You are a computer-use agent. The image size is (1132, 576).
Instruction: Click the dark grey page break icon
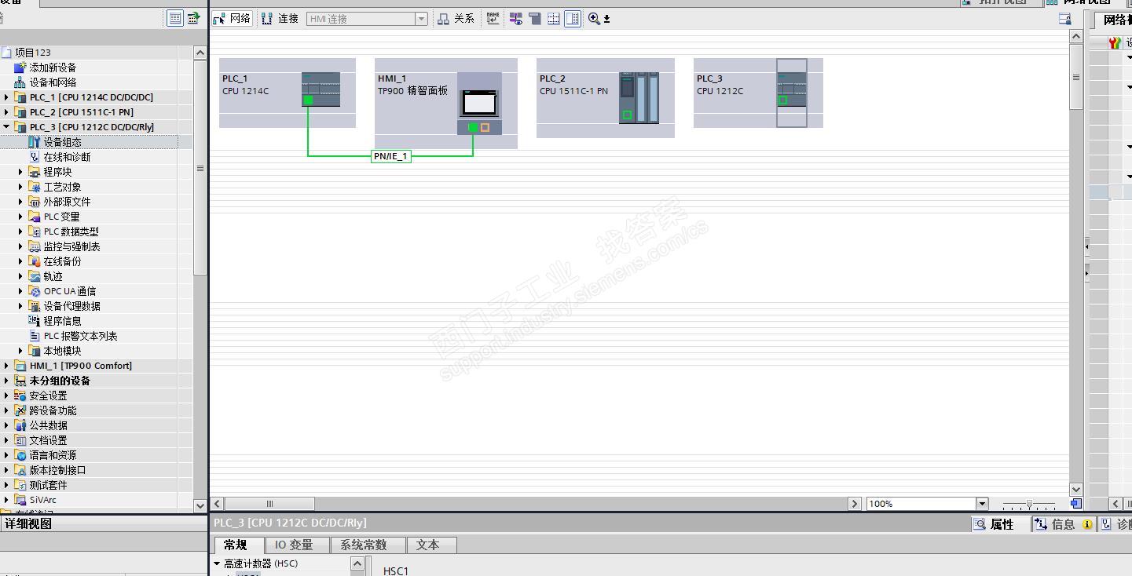tap(535, 18)
